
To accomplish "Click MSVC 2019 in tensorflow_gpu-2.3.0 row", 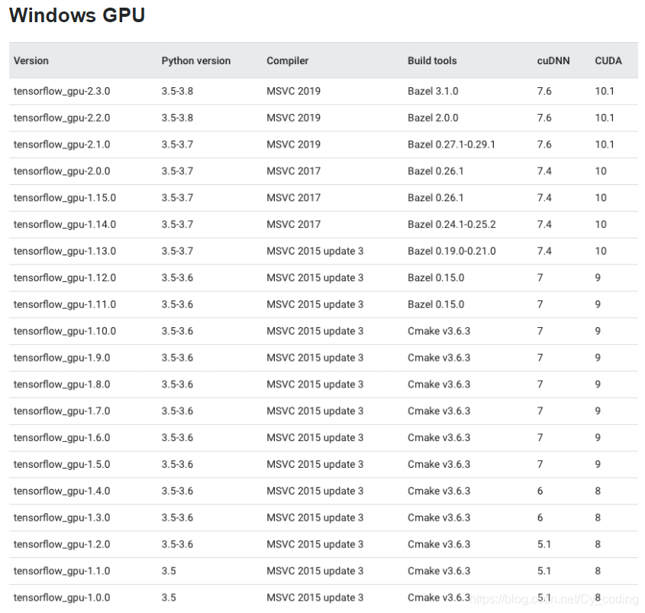I will coord(293,91).
